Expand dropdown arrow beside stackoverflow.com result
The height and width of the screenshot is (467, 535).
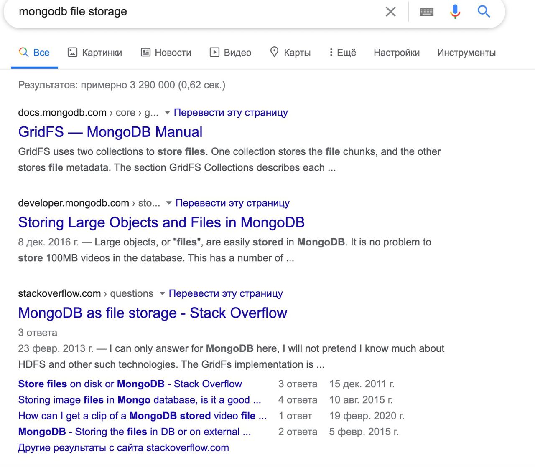(162, 294)
